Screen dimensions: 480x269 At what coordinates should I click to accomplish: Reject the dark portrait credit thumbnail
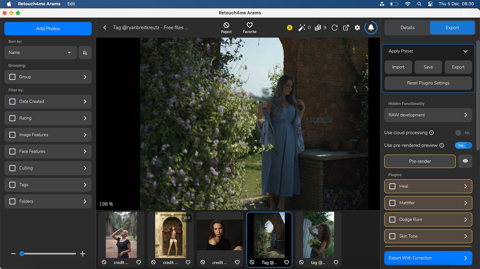pyautogui.click(x=203, y=262)
